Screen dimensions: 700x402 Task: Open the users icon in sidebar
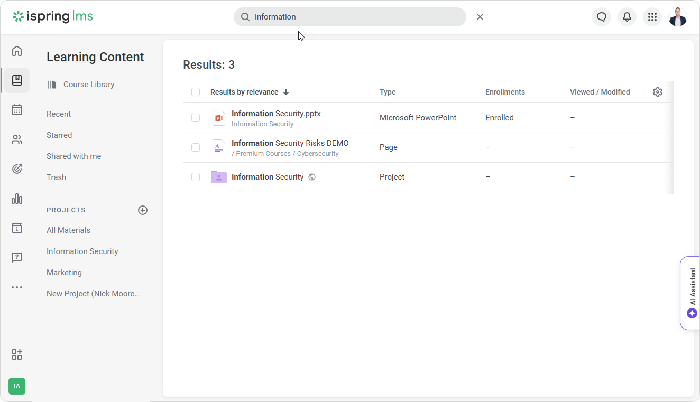pyautogui.click(x=17, y=139)
